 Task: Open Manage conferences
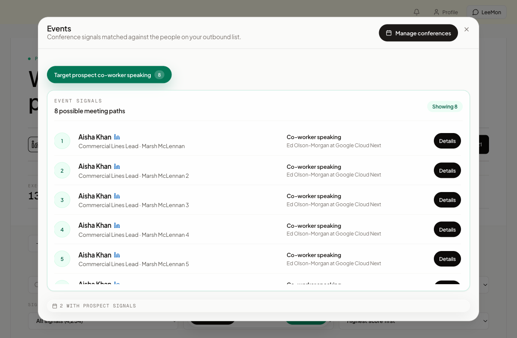(x=418, y=33)
